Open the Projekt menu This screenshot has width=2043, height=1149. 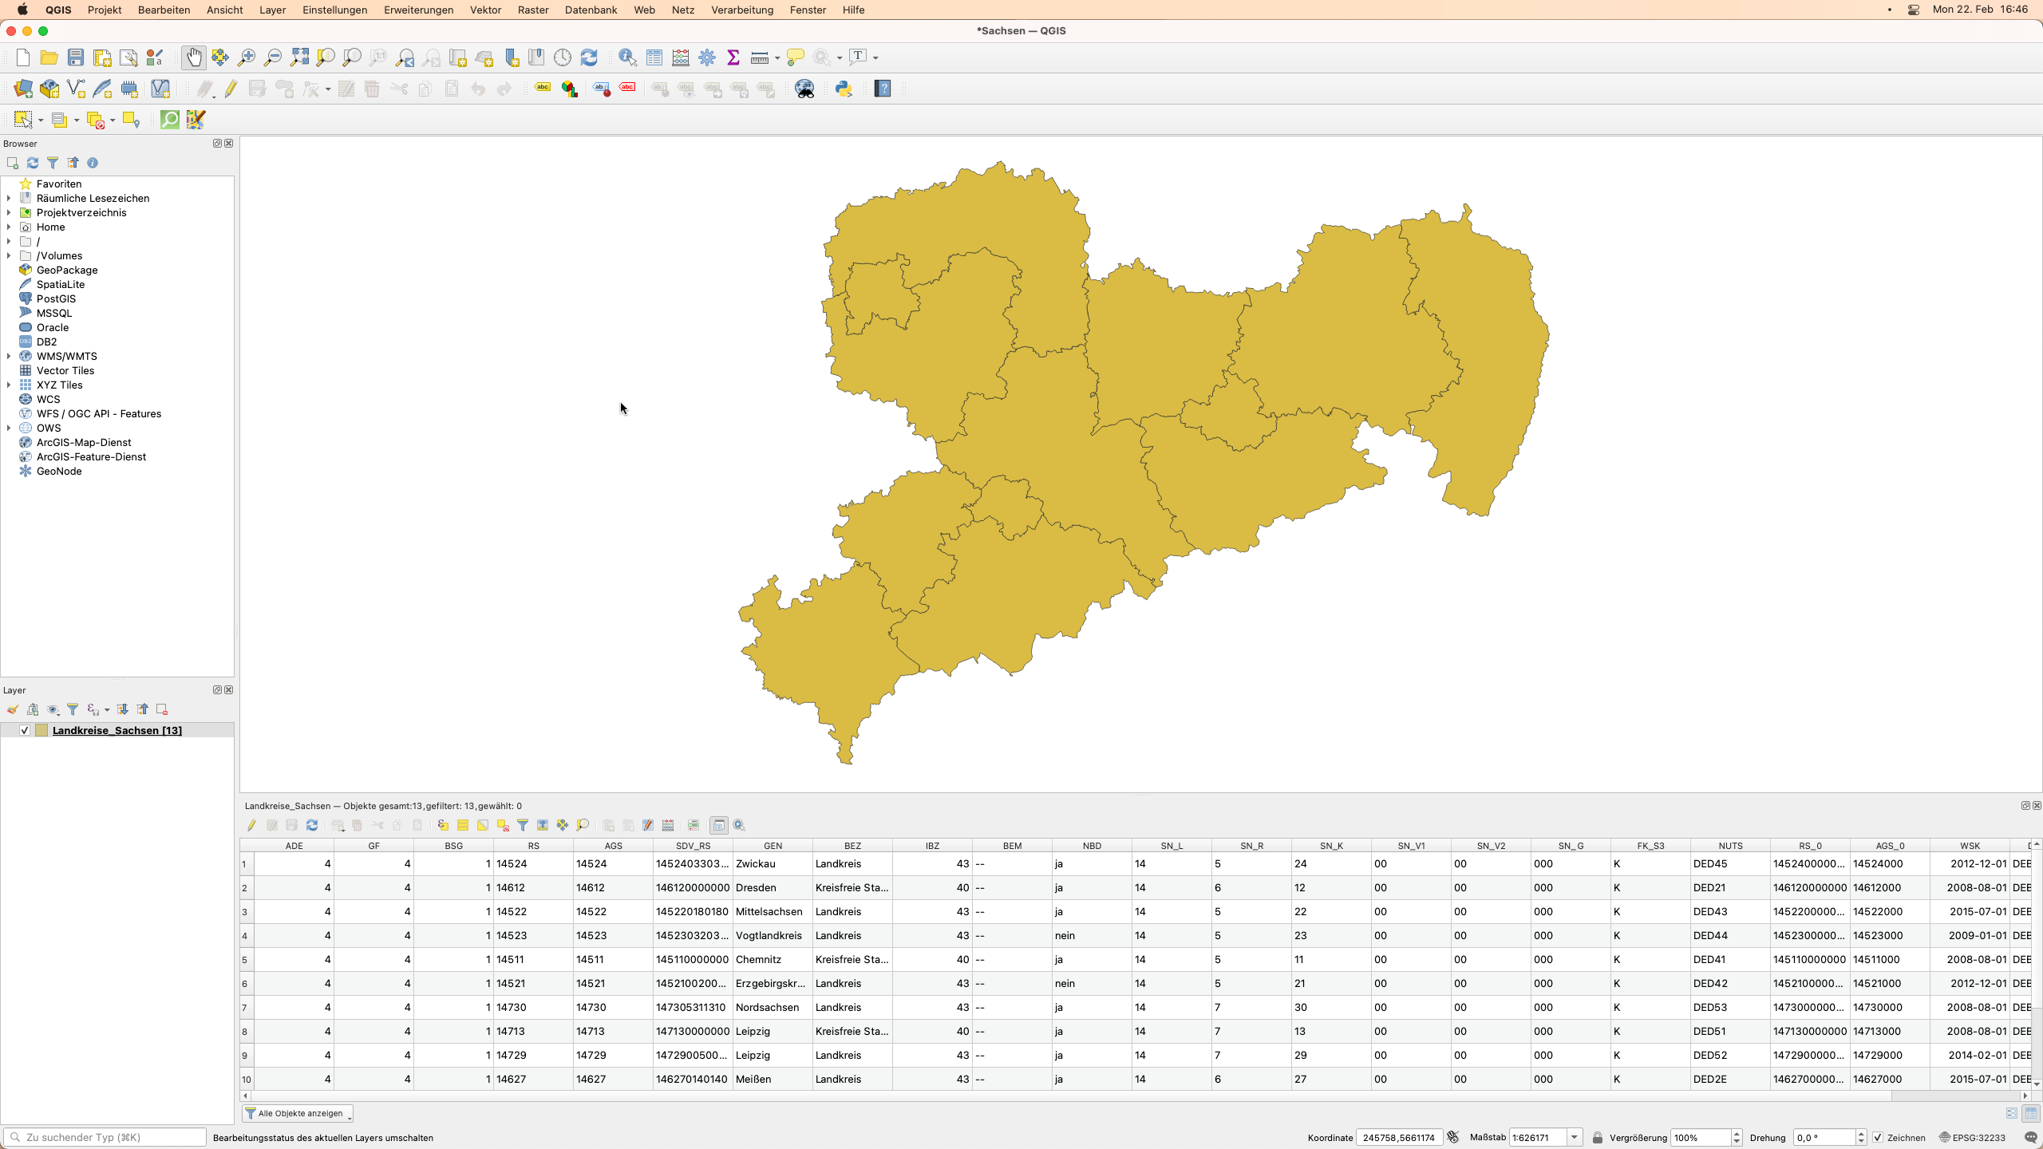click(105, 10)
